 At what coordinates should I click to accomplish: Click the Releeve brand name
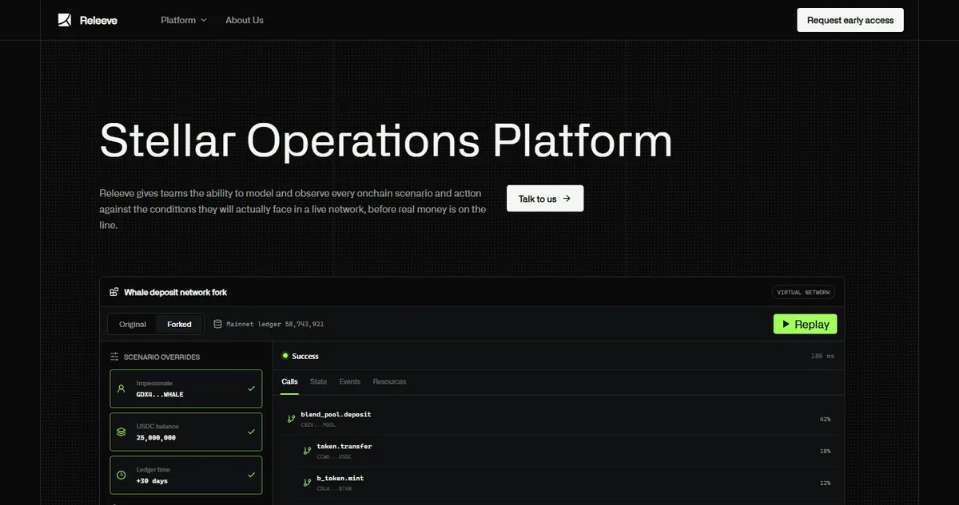(98, 20)
